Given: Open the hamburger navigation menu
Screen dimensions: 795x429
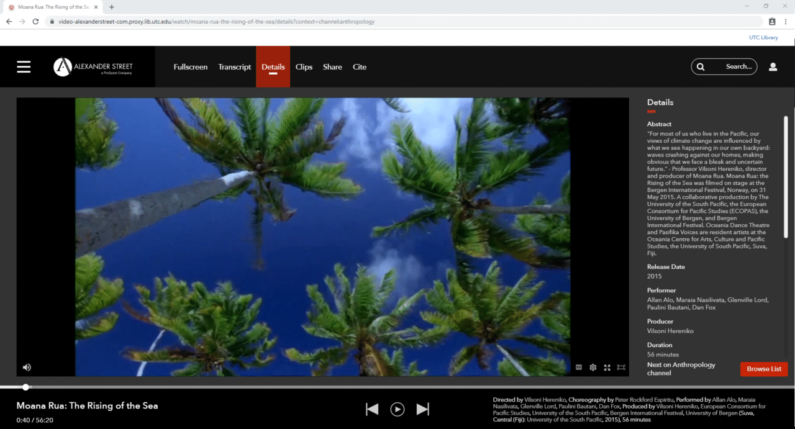Looking at the screenshot, I should pos(24,67).
